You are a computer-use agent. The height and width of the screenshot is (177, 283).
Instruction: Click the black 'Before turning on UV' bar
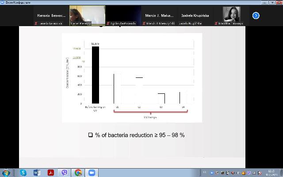96,75
